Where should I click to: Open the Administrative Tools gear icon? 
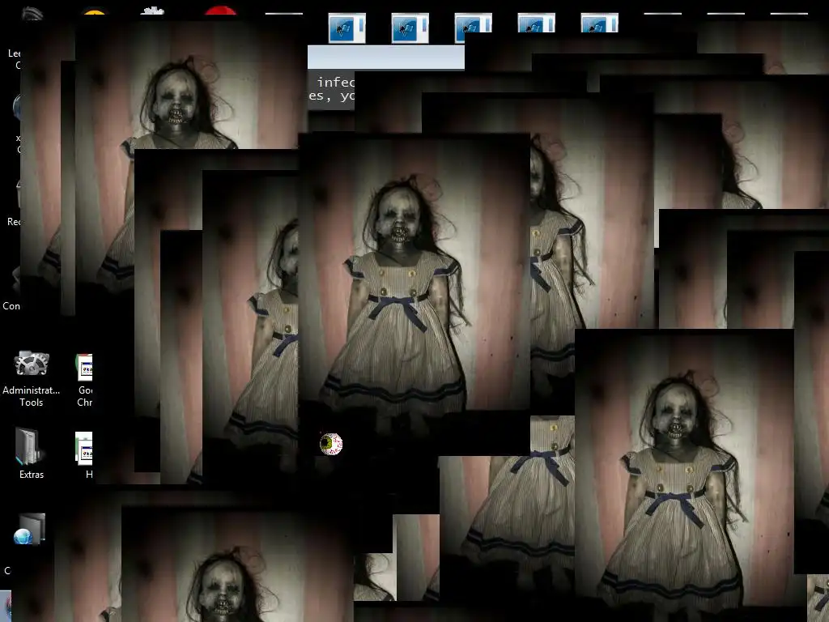coord(32,364)
